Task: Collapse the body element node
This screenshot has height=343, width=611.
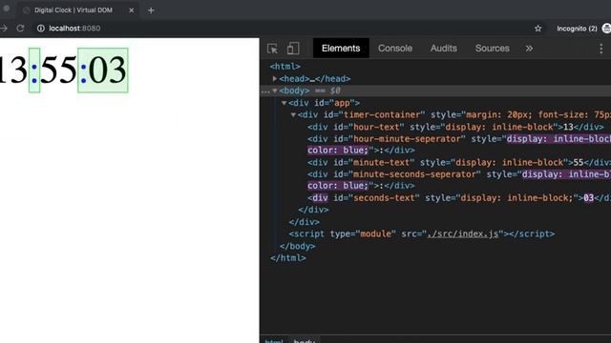Action: 275,91
